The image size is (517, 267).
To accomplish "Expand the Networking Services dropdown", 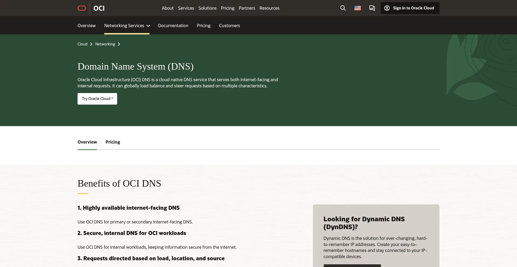I will (127, 26).
